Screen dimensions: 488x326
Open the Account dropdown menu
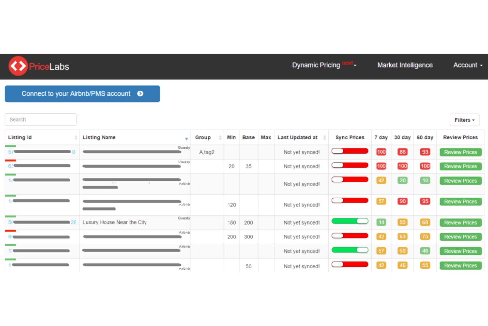(x=468, y=65)
